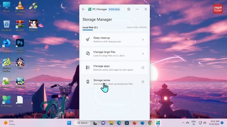Close the PC Manager window

(146, 9)
